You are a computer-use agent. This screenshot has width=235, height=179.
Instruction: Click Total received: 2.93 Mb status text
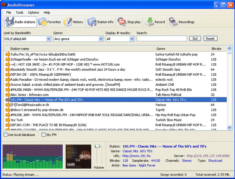212,175
